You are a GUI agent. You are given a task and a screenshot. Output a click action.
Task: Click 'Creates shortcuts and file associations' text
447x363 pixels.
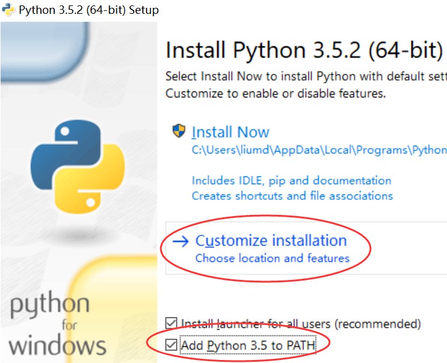point(292,196)
